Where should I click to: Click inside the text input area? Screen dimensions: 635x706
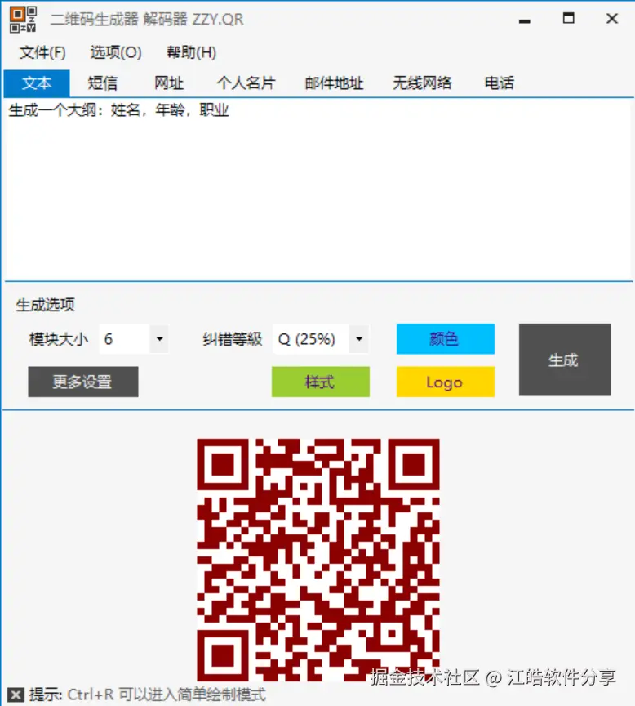[x=317, y=189]
